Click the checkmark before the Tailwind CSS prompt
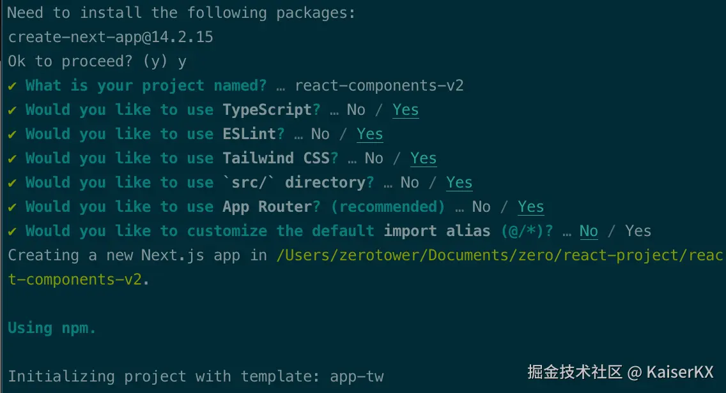This screenshot has height=393, width=726. click(x=12, y=159)
